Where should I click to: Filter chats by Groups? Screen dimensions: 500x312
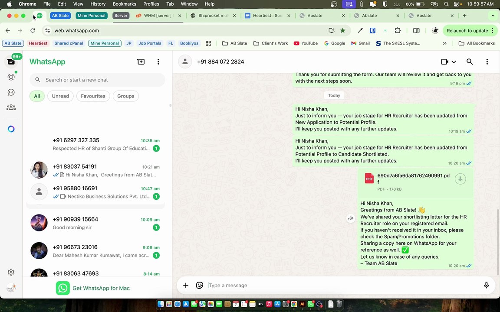125,96
